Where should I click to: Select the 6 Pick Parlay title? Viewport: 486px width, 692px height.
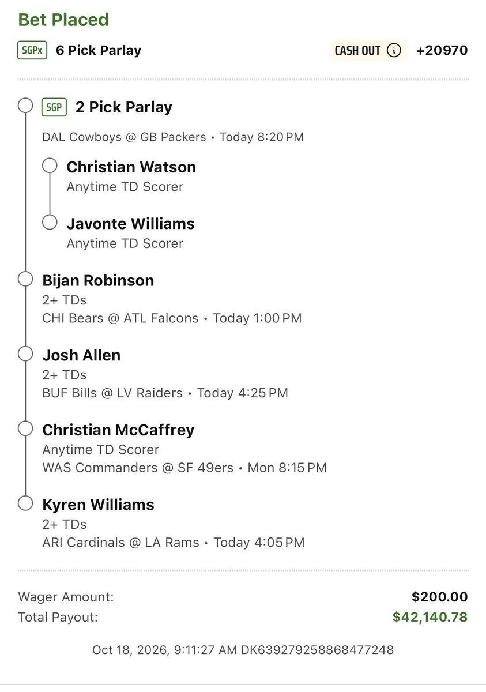(x=99, y=50)
